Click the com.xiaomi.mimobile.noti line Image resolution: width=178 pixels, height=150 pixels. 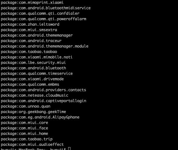(36, 57)
